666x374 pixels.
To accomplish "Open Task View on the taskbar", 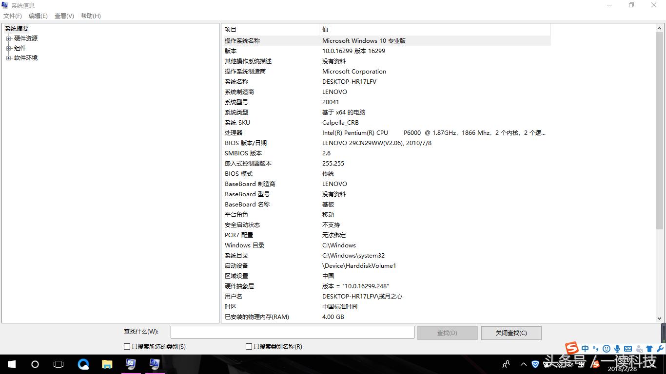I will point(59,364).
